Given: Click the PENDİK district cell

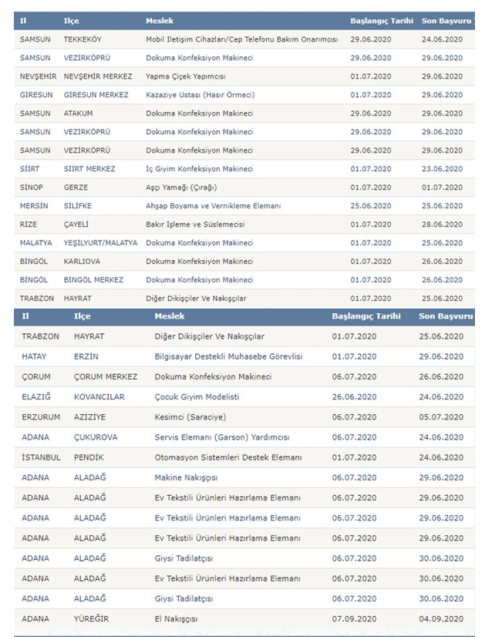Looking at the screenshot, I should coord(88,457).
